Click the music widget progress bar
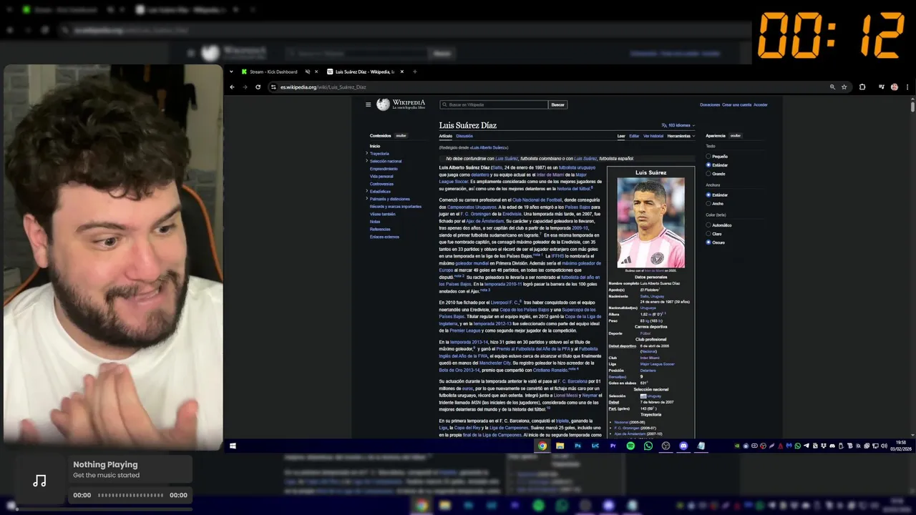916x515 pixels. pos(130,495)
